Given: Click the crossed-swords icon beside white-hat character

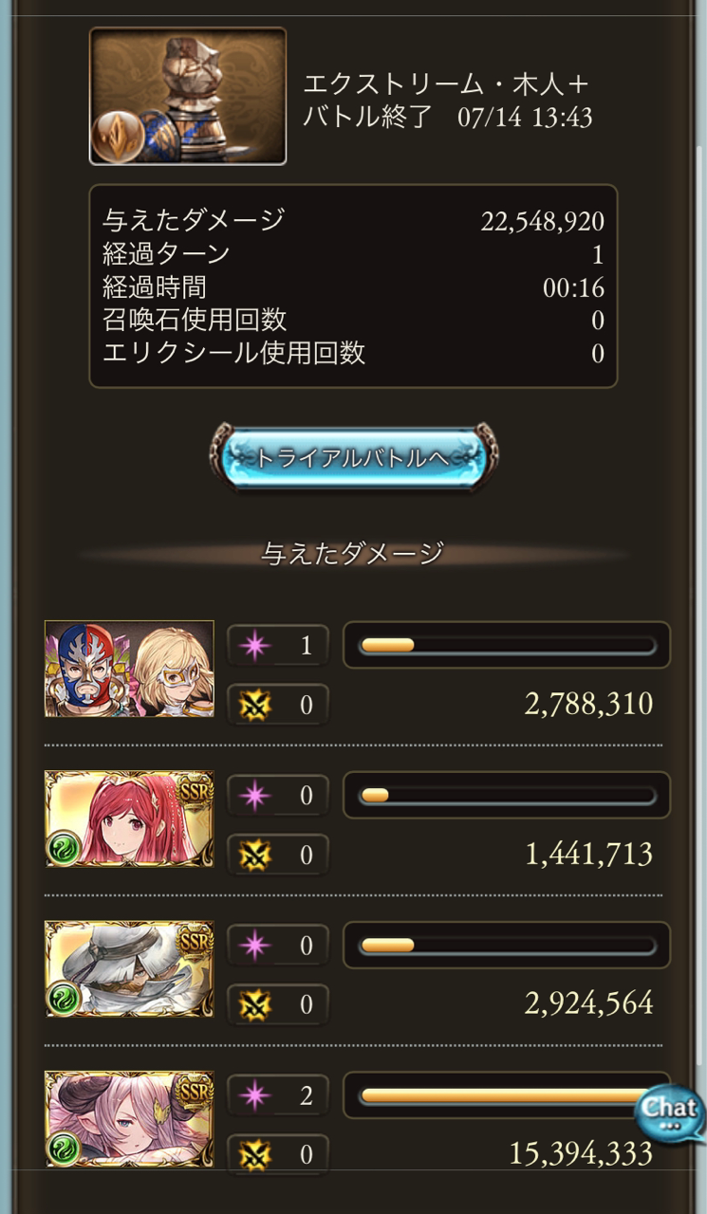Looking at the screenshot, I should click(256, 1004).
